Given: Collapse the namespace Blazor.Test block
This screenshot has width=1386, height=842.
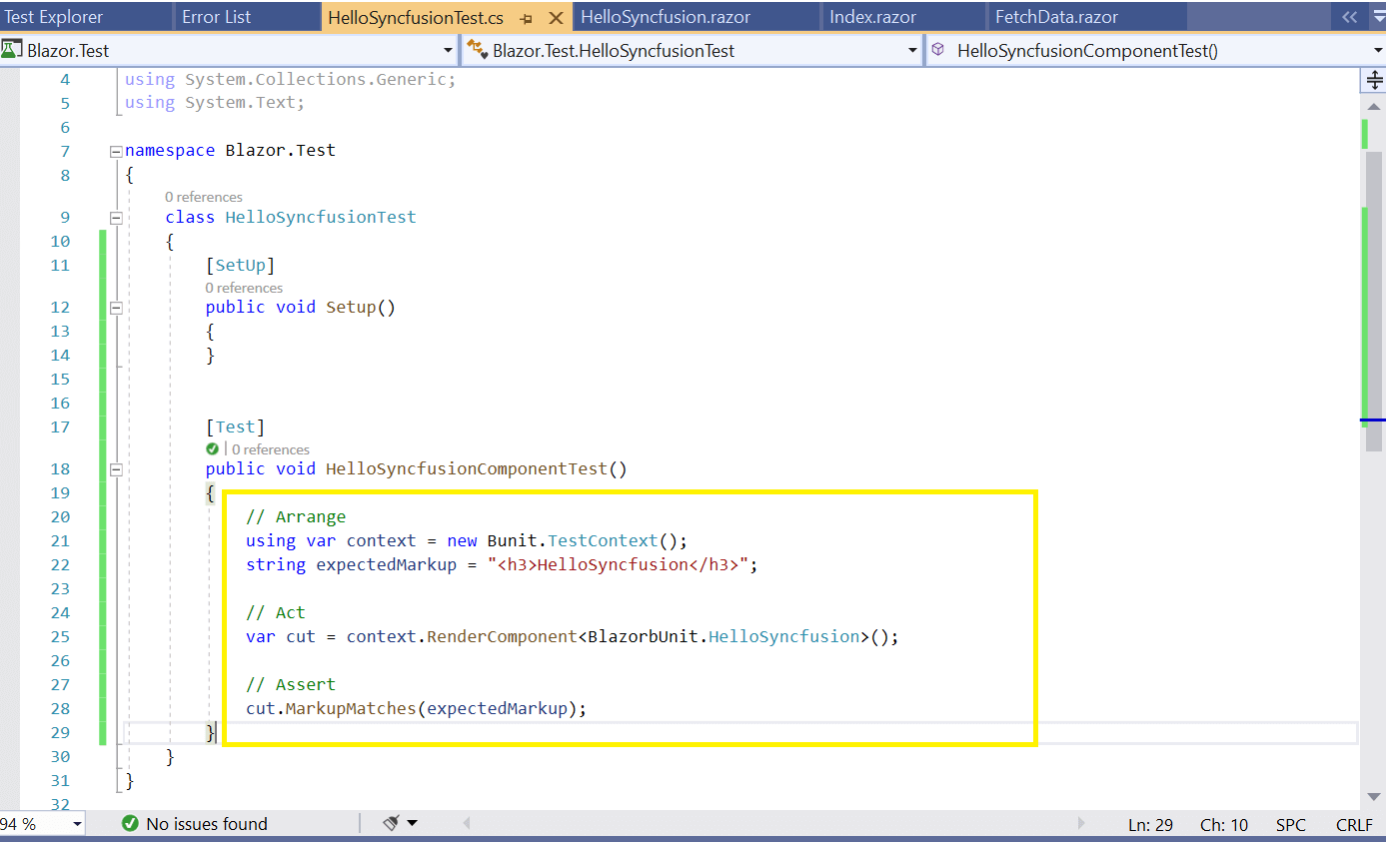Looking at the screenshot, I should 116,151.
